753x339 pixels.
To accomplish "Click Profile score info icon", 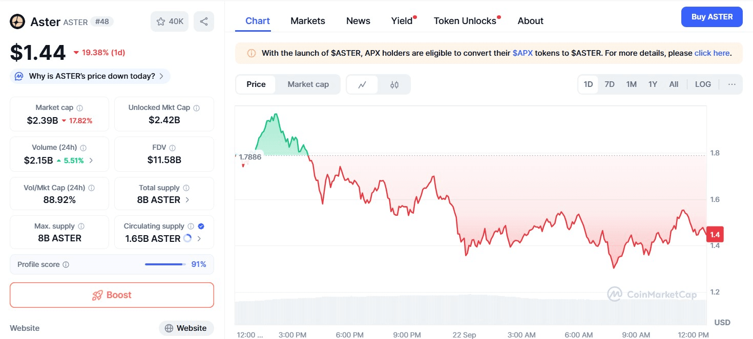I will 66,265.
